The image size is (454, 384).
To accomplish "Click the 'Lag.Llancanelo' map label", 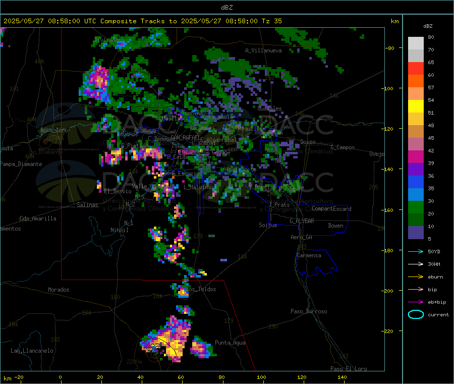I will [32, 351].
